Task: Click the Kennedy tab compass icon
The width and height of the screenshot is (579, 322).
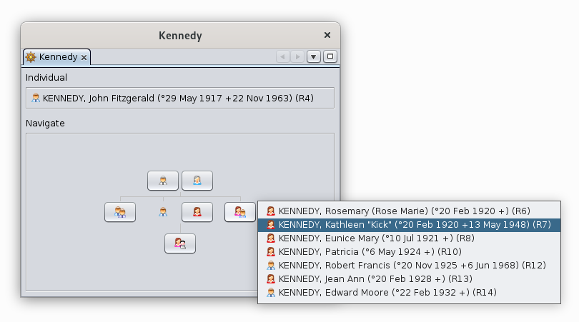Action: 31,57
